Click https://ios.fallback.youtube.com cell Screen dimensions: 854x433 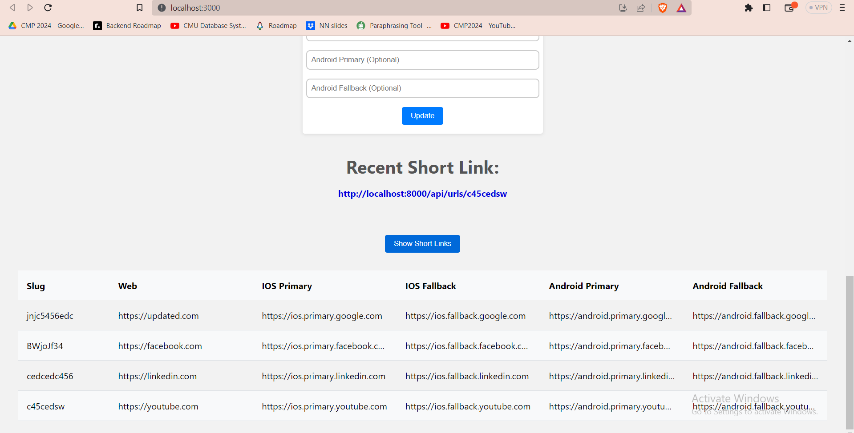tap(468, 406)
